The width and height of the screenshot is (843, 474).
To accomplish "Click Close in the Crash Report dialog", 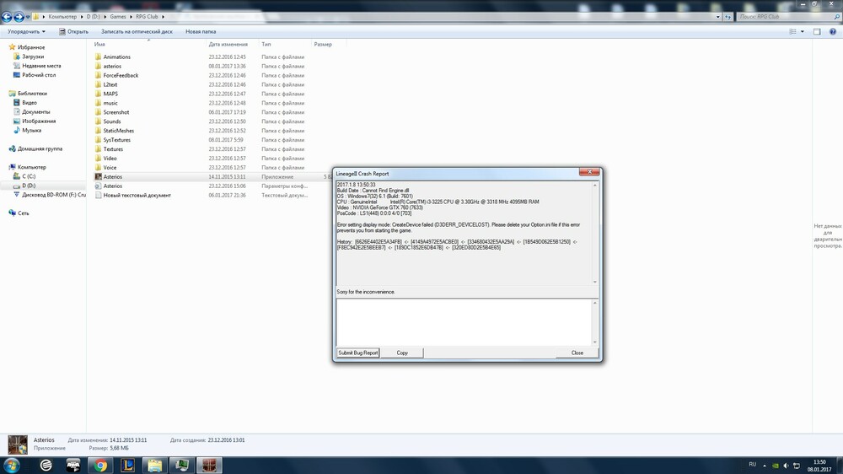I will pyautogui.click(x=577, y=353).
